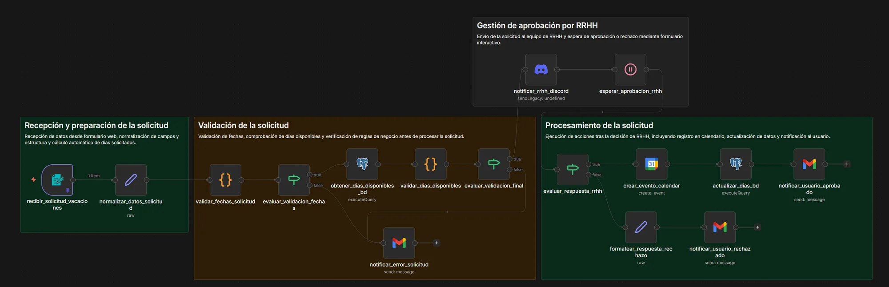Screen dimensions: 889x287
Task: Click the "create: event" subtitle
Action: [x=652, y=193]
